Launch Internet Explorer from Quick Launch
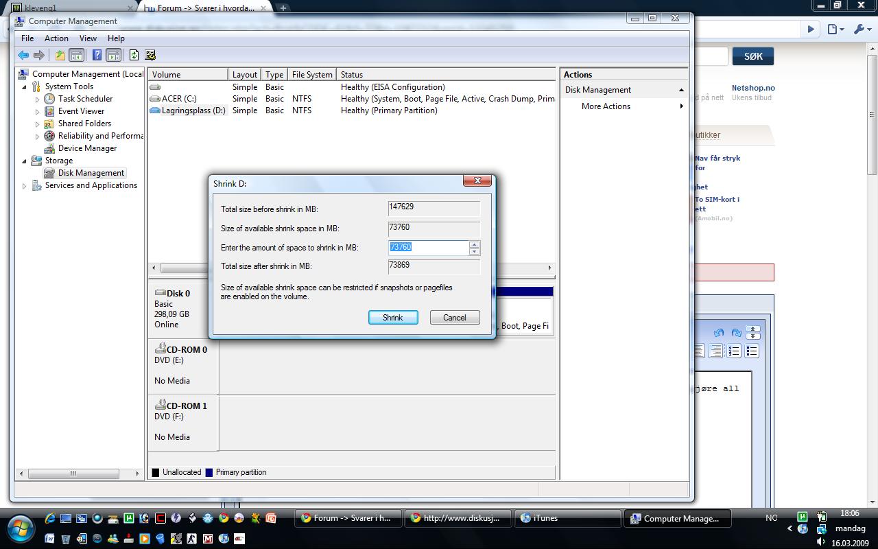Image resolution: width=878 pixels, height=549 pixels. 50,518
